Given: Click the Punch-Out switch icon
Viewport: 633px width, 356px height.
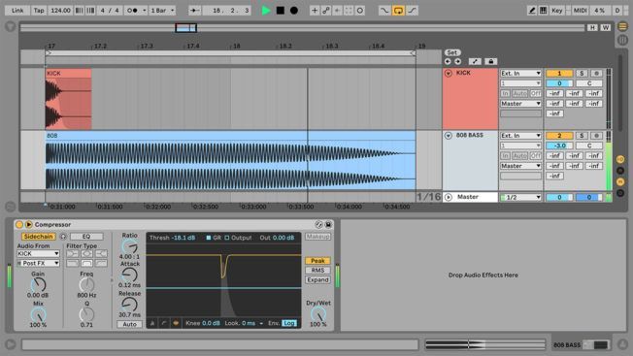Looking at the screenshot, I should point(412,11).
